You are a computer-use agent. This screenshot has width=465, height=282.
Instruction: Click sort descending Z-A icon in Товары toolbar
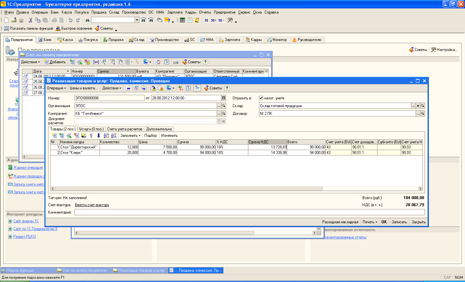(114, 136)
